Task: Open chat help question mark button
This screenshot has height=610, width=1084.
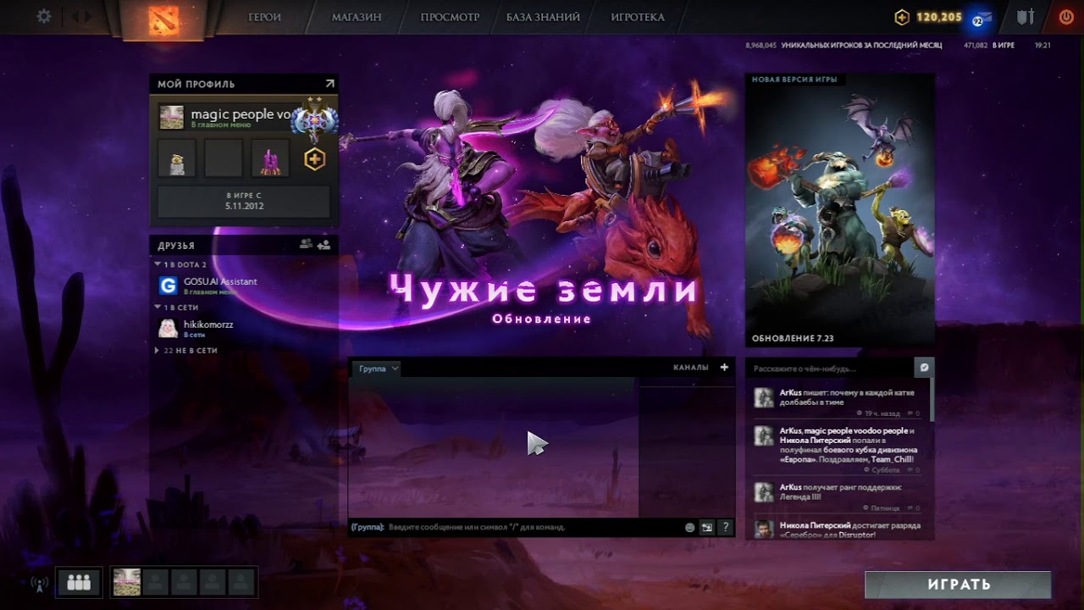Action: tap(725, 527)
